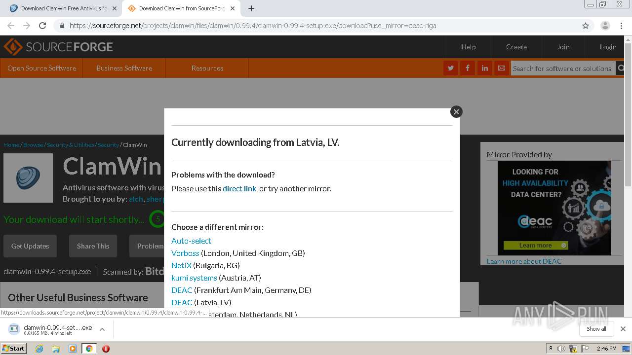
Task: Close the SourceForge download tab
Action: [x=233, y=8]
